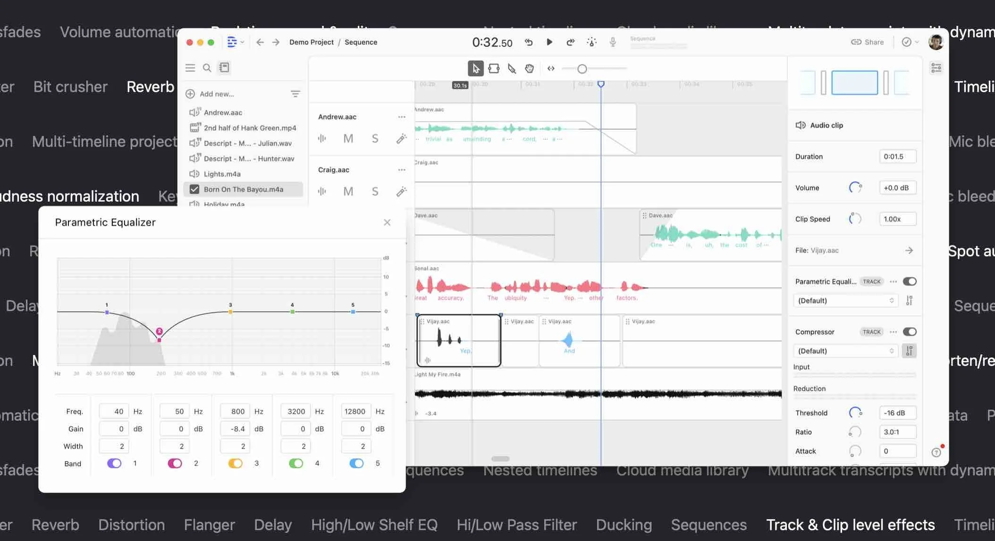
Task: Uncheck Born On The Bayou.m4a checkbox
Action: (194, 189)
